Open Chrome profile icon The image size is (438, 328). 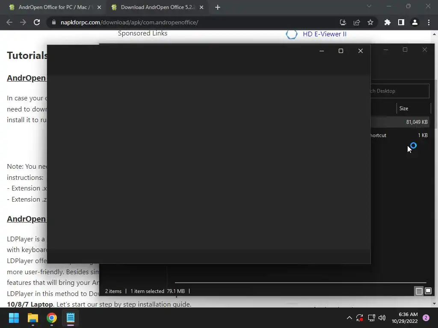coord(415,22)
